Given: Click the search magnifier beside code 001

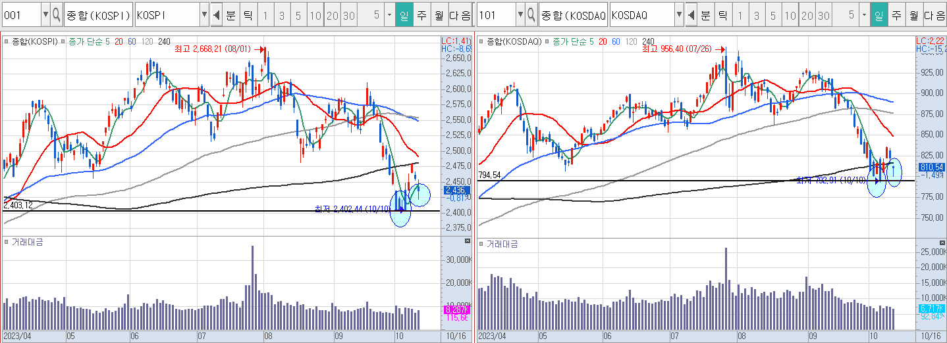Looking at the screenshot, I should pos(56,14).
